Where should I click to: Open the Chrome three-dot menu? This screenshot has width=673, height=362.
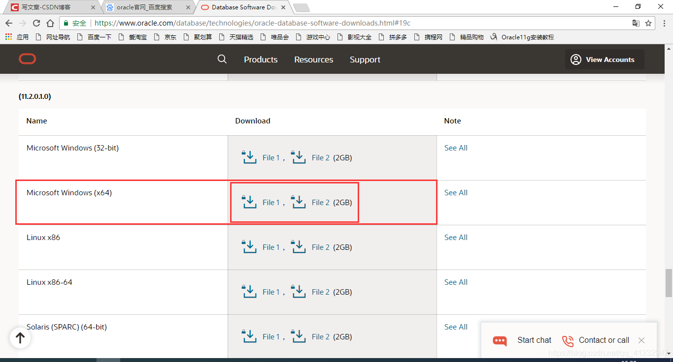pyautogui.click(x=663, y=23)
